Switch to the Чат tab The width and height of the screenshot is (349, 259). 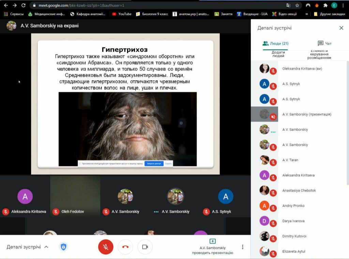point(324,44)
